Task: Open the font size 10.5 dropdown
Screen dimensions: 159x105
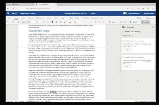Action: pyautogui.click(x=39, y=22)
